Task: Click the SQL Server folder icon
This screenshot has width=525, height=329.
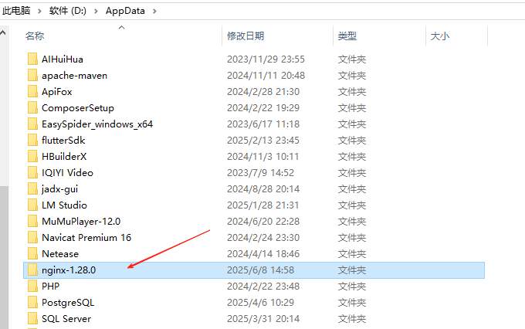Action: pos(32,319)
